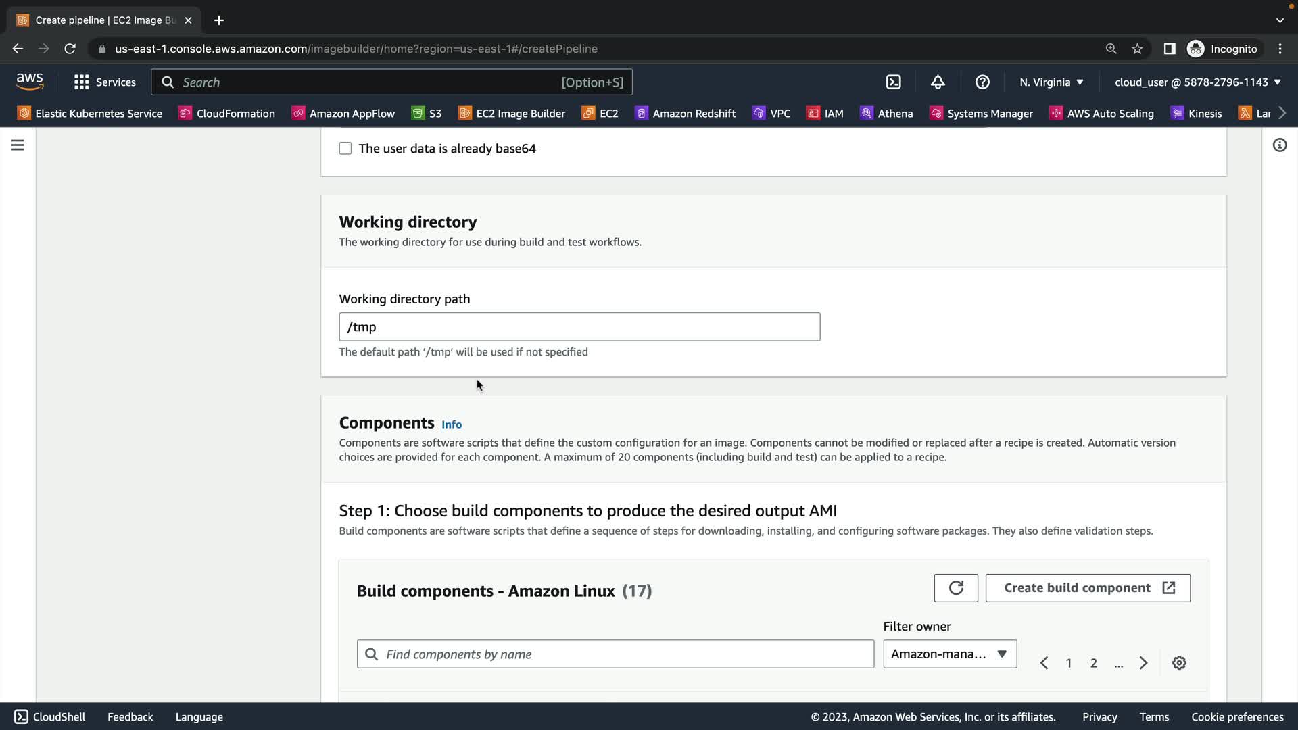Open the S3 shortcut in the favorites bar

point(427,114)
